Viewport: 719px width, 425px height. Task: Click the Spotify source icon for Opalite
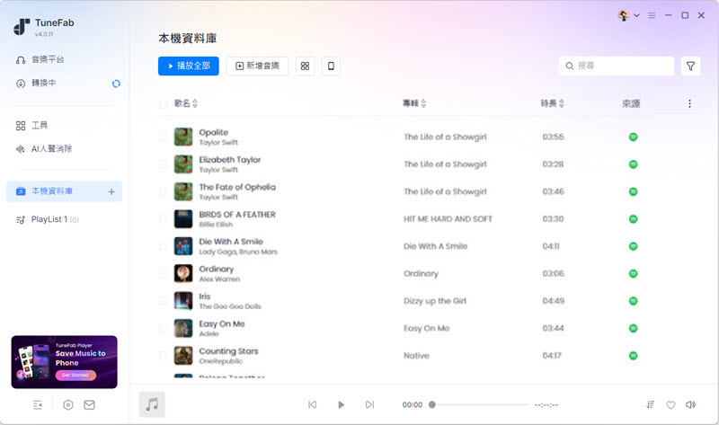pyautogui.click(x=634, y=137)
